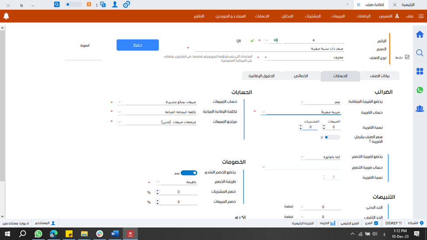Toggle the الفرع checkbox in status bar
The width and height of the screenshot is (427, 240).
click(x=376, y=223)
